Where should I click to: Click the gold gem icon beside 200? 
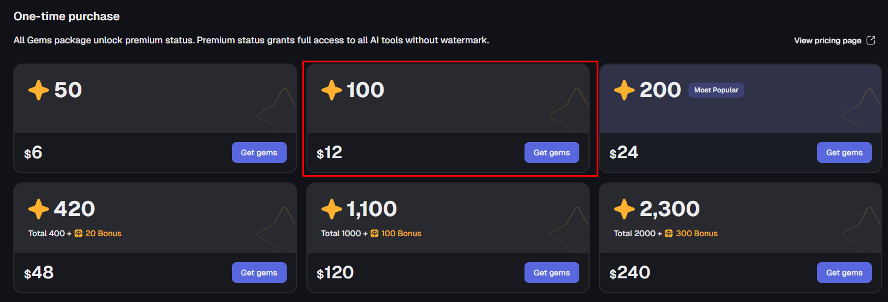click(624, 90)
